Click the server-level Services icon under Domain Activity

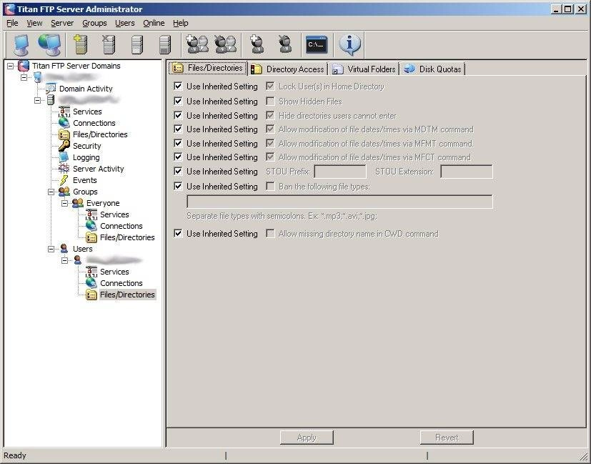pos(64,112)
